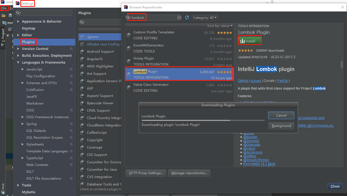Expand the Schemas and DTDs node

click(23, 83)
